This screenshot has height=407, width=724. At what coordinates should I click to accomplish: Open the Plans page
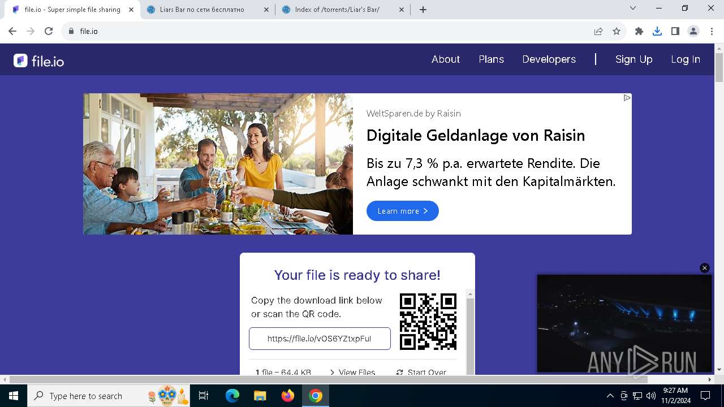click(x=491, y=59)
